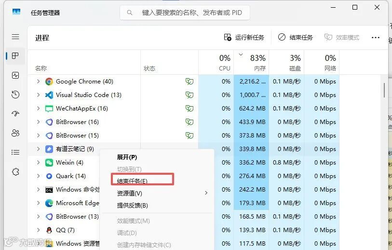
Task: Open the Performance sidebar icon
Action: click(x=15, y=75)
